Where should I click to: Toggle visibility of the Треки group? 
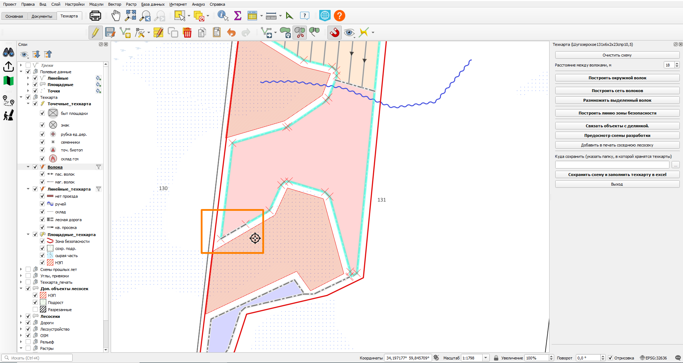[x=28, y=65]
